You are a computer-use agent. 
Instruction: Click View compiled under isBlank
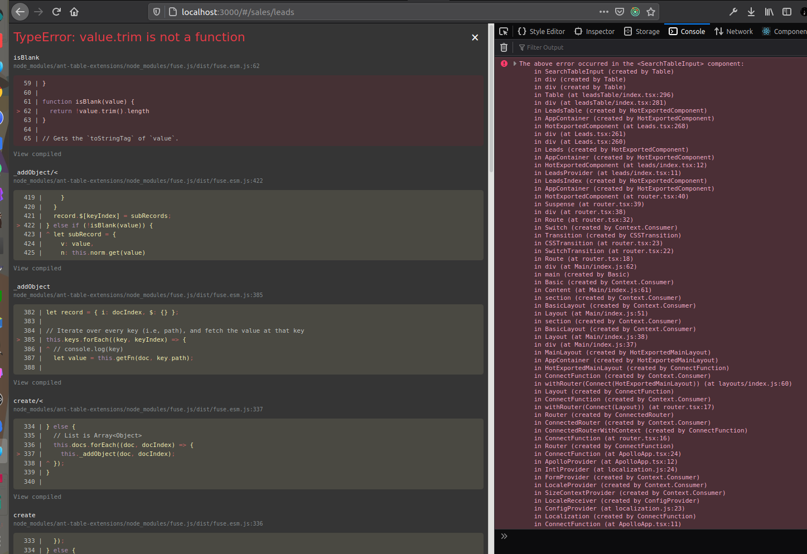[x=37, y=154]
